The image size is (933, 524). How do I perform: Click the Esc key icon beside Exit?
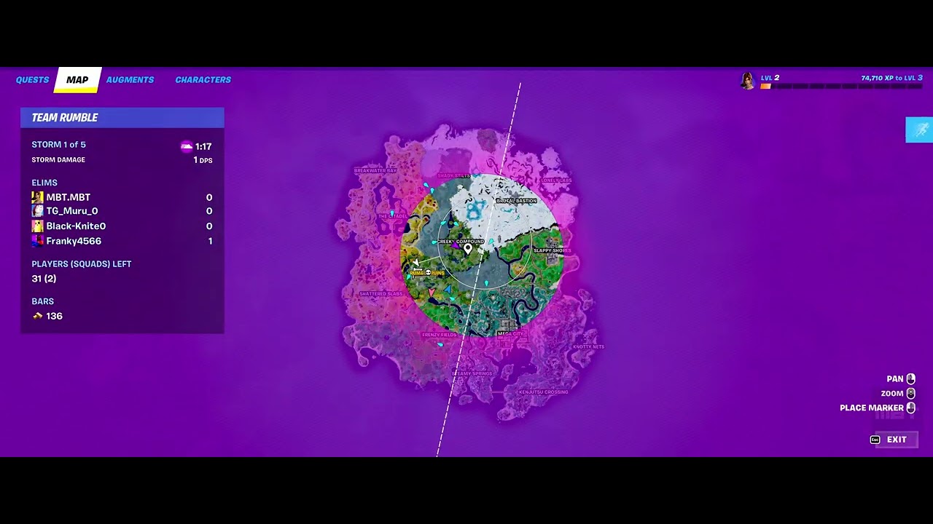point(875,440)
